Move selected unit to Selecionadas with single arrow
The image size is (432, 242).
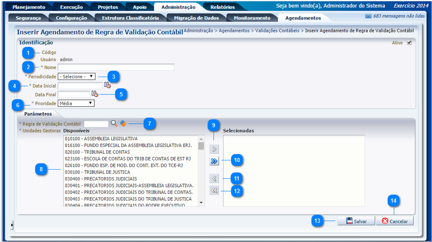(214, 149)
